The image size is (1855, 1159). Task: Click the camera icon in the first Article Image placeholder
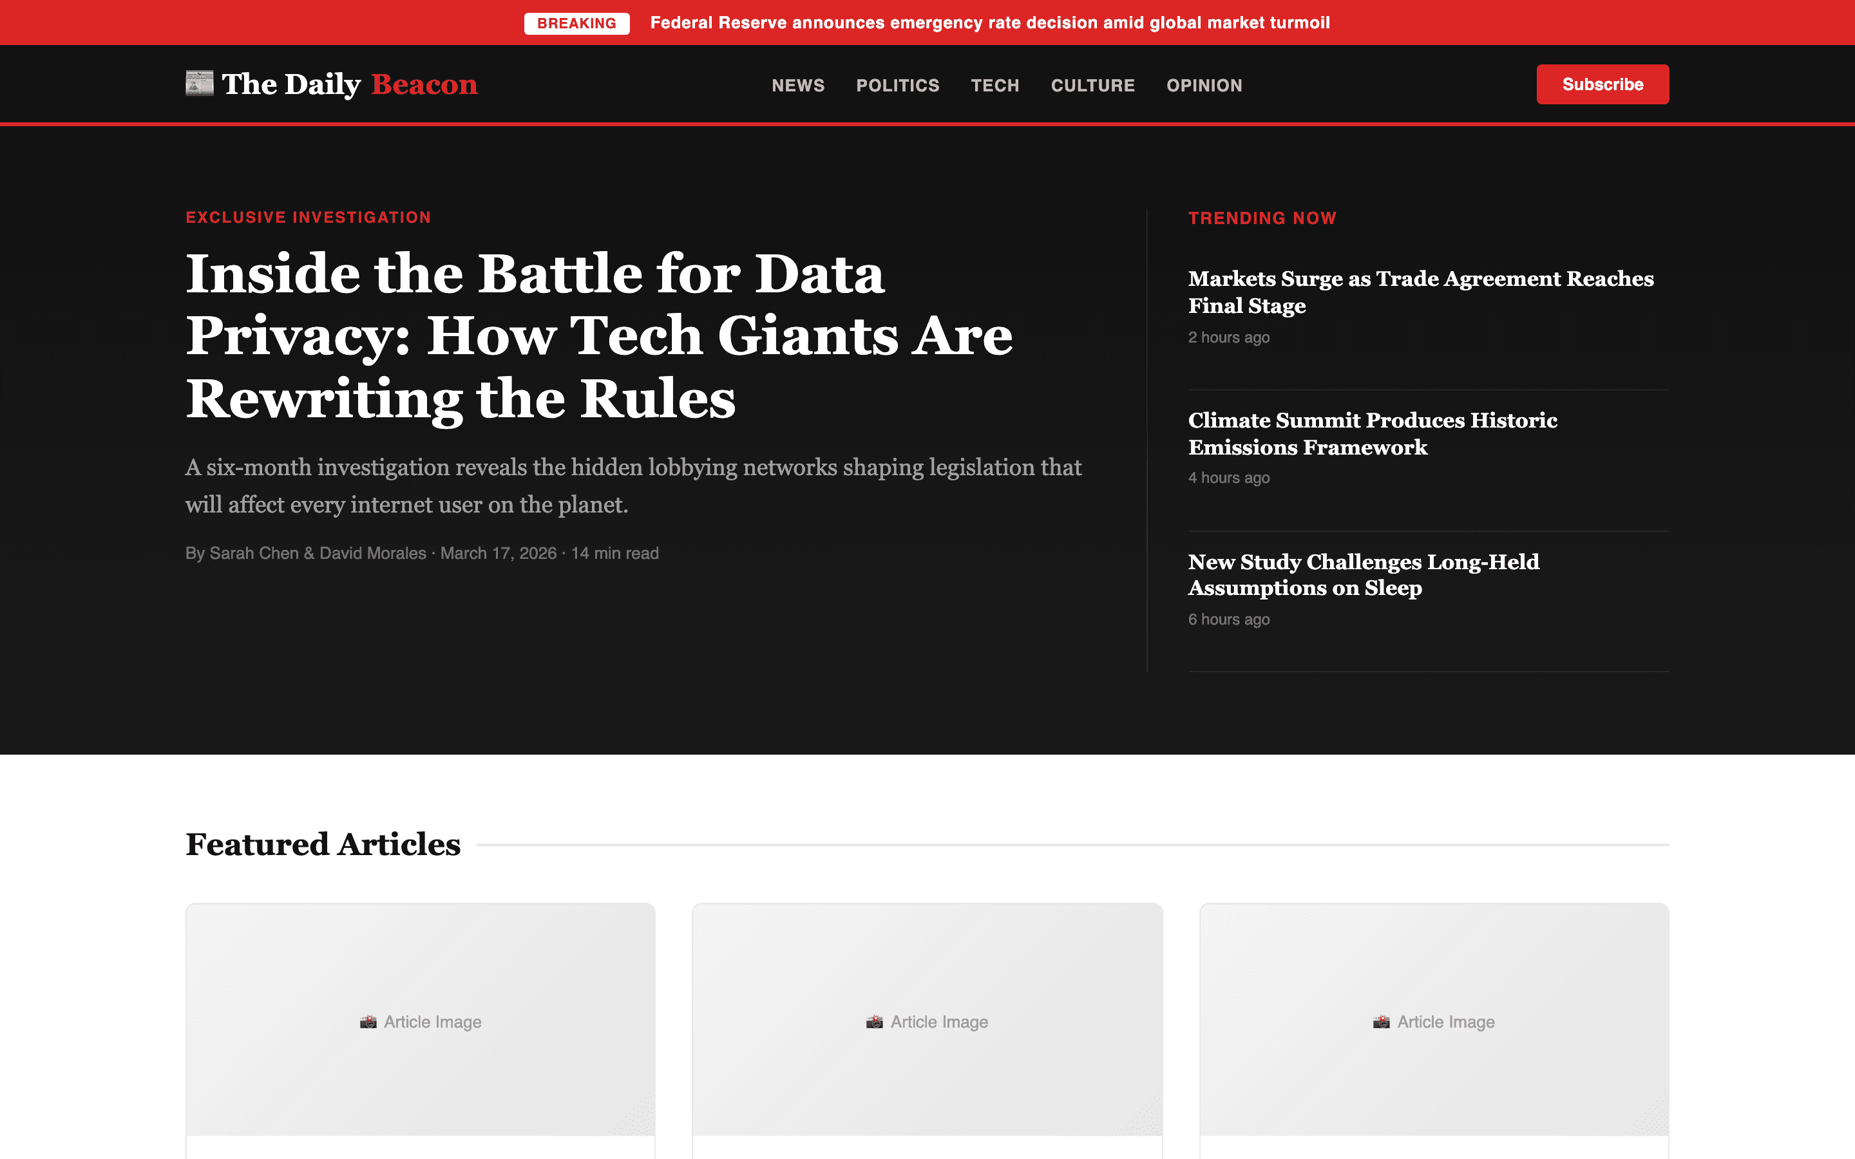370,1021
